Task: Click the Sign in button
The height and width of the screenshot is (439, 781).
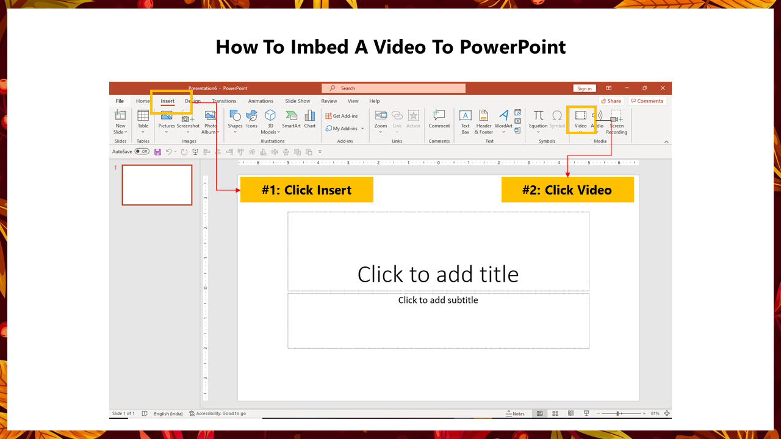Action: 585,88
